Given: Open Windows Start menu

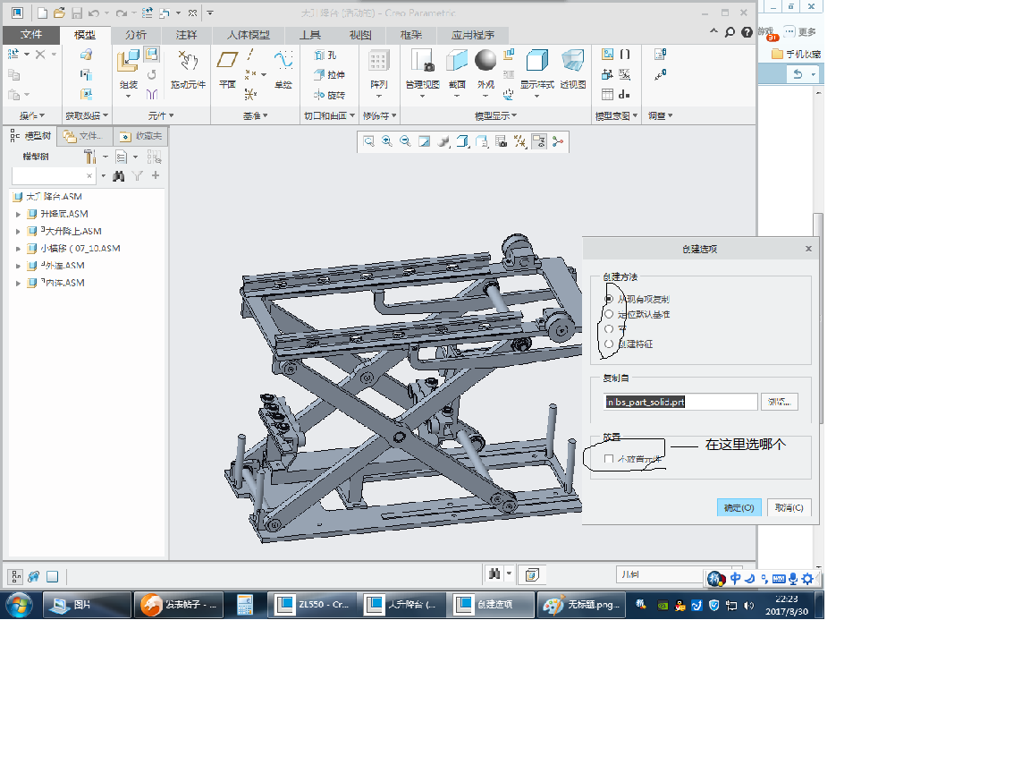Looking at the screenshot, I should click(19, 604).
